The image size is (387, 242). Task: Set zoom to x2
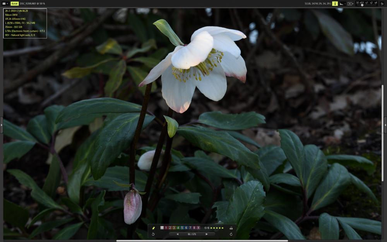pos(371,3)
